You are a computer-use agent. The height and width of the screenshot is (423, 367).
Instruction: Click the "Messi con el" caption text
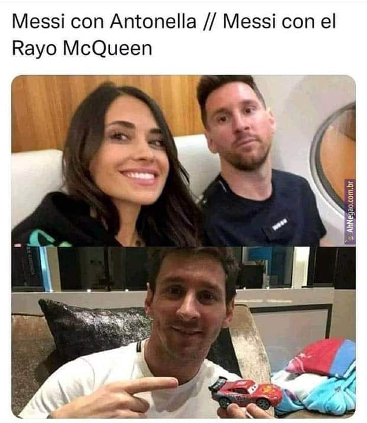coord(279,21)
